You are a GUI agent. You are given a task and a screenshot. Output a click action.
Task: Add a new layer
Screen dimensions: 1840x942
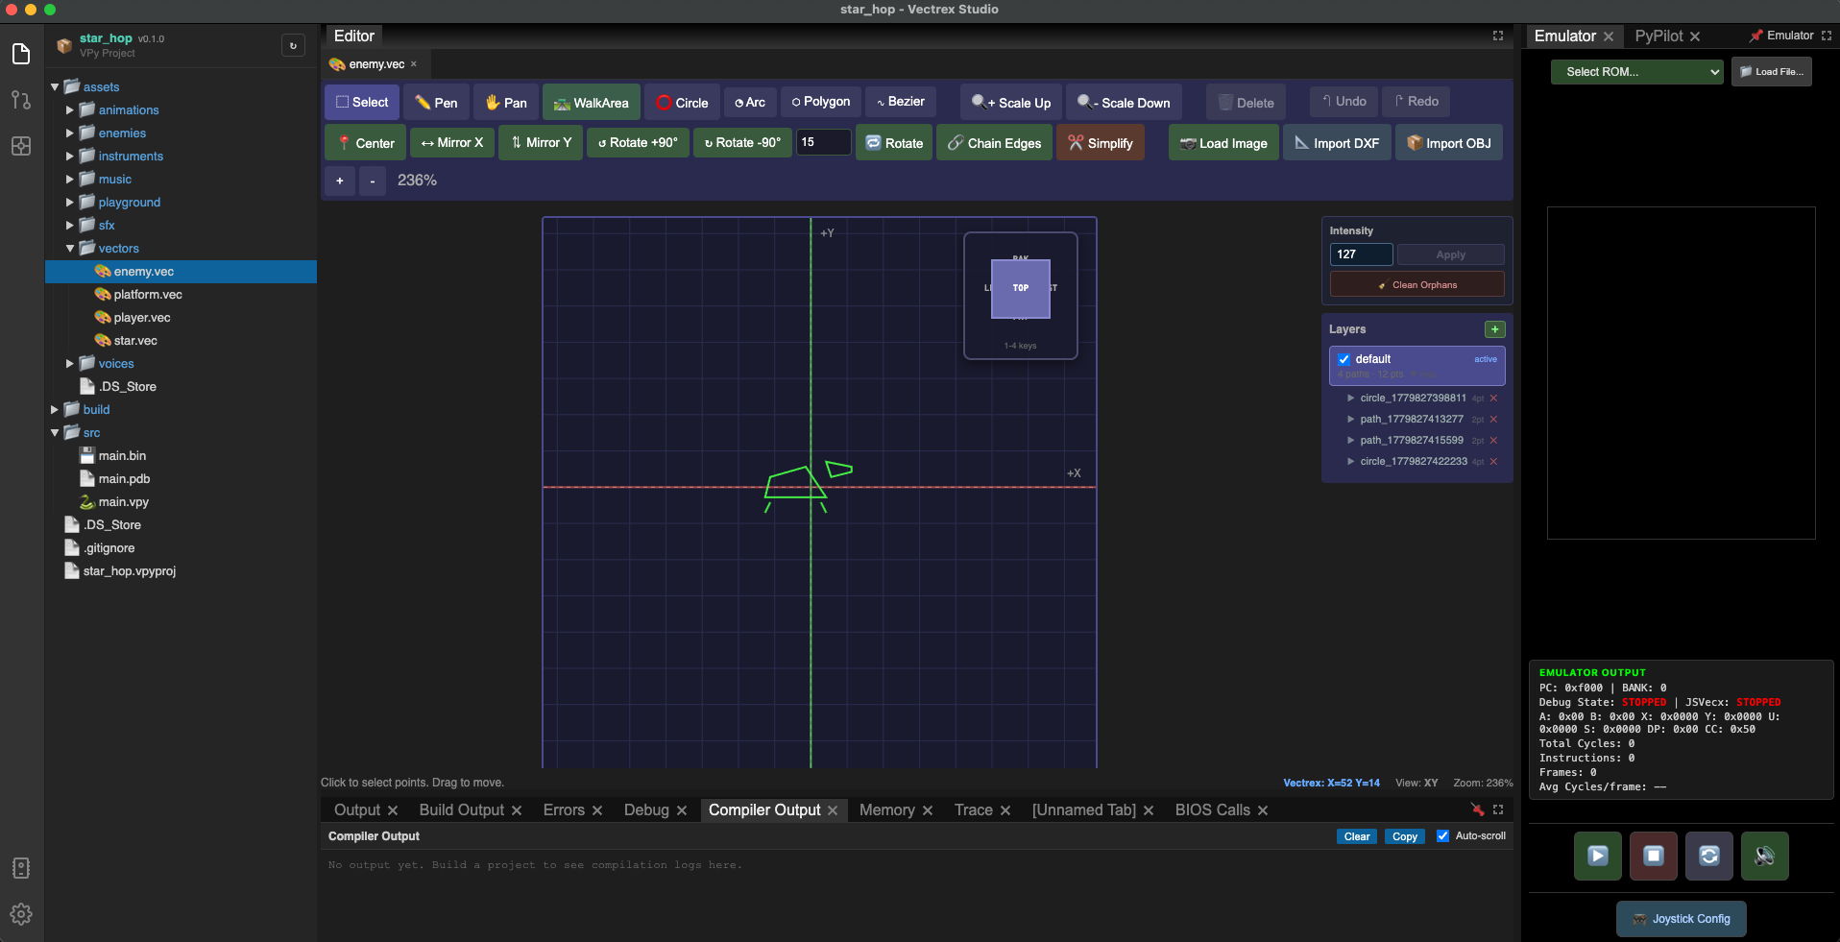[x=1495, y=329]
